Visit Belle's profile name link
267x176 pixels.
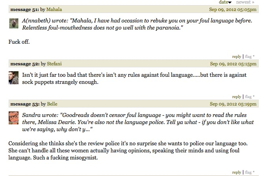tap(52, 104)
